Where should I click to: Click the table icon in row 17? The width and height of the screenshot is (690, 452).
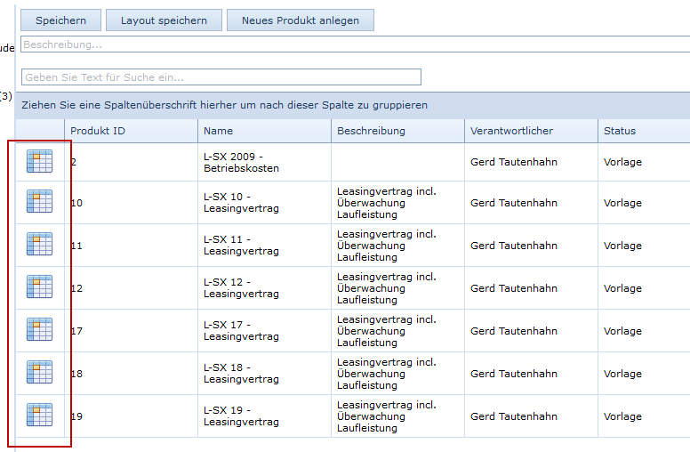click(40, 330)
